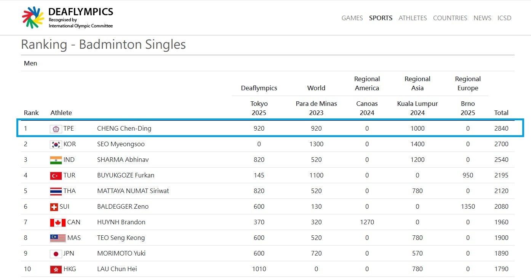Click the DEAFLYMPICS site title text

81,11
